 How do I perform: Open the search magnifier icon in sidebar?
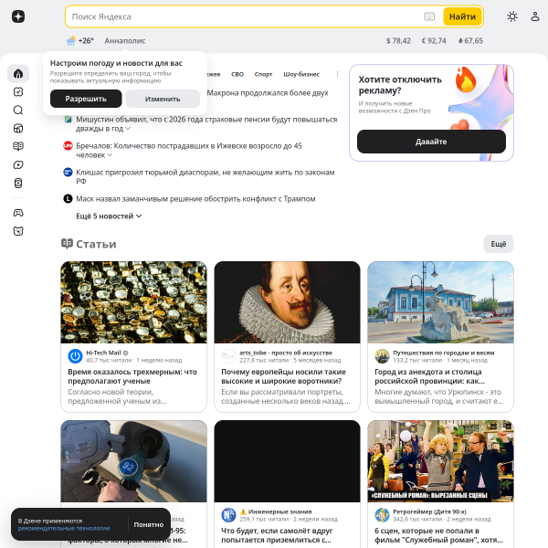tap(18, 111)
